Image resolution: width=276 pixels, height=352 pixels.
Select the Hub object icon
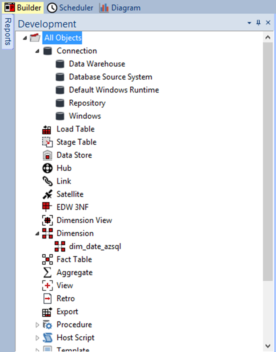point(47,168)
